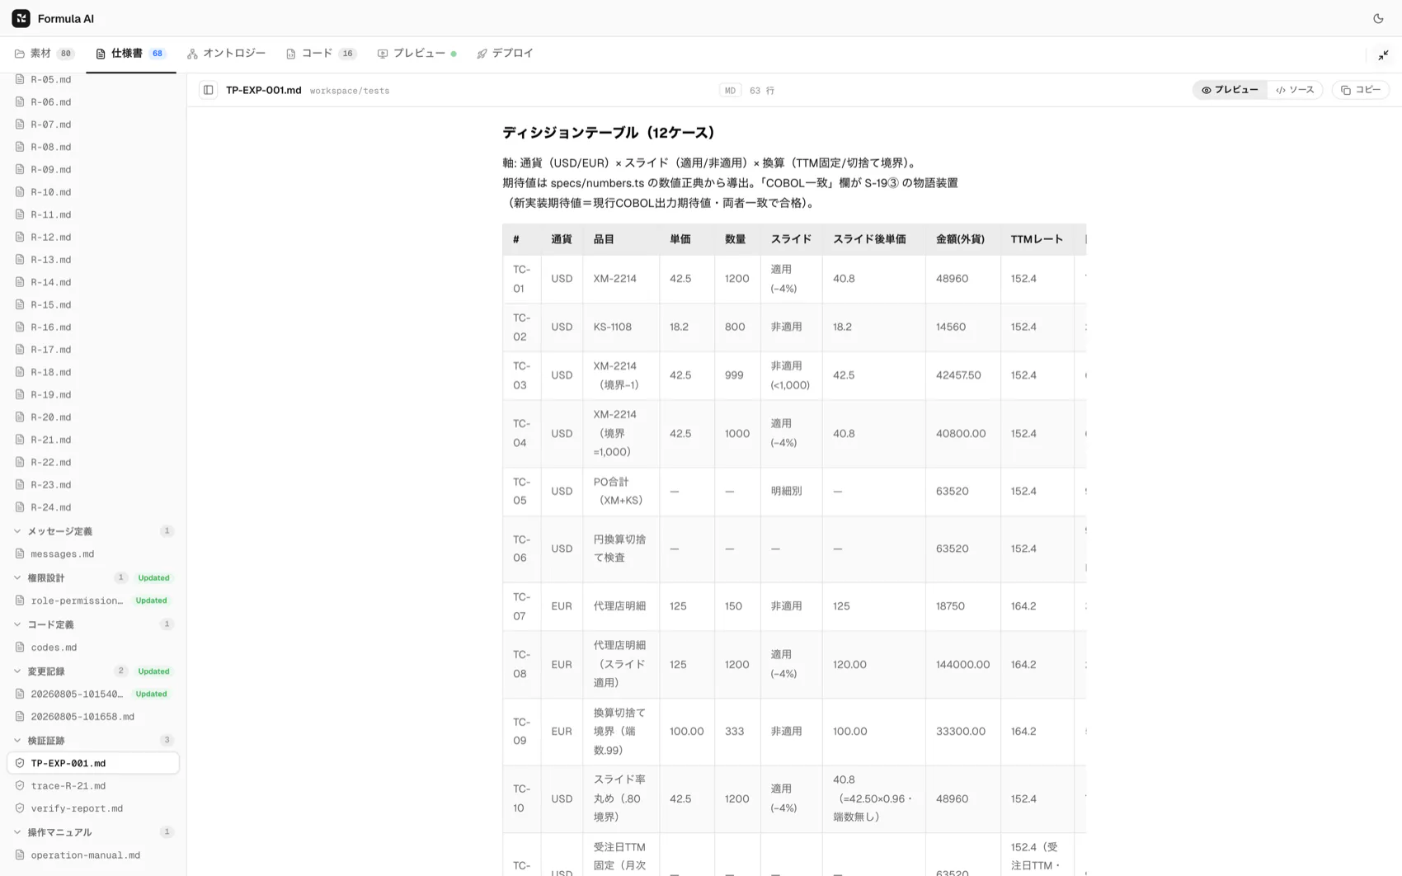The height and width of the screenshot is (876, 1402).
Task: Toggle dark mode moon icon
Action: (x=1378, y=18)
